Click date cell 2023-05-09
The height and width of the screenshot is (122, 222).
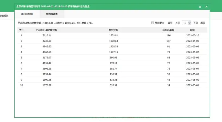pyautogui.click(x=193, y=41)
